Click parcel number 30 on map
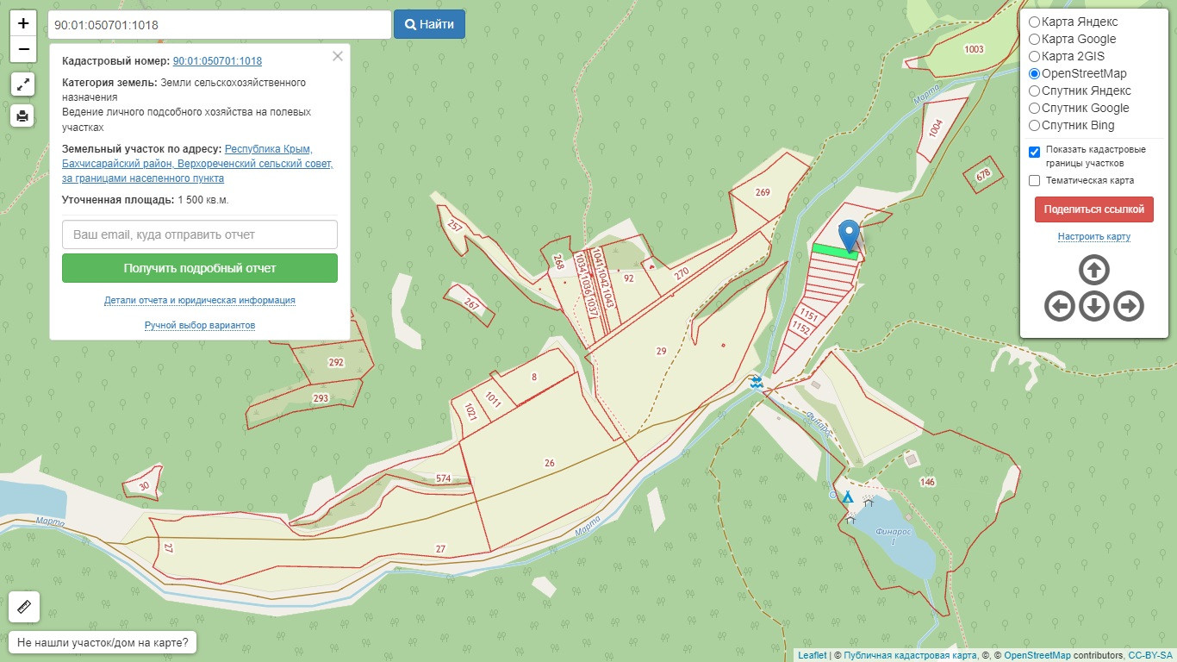The image size is (1177, 662). coord(144,487)
